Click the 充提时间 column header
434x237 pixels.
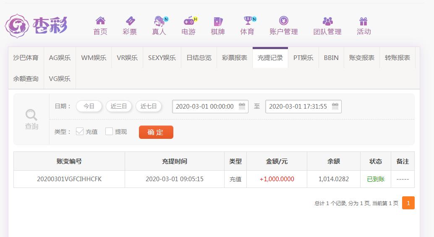(175, 161)
